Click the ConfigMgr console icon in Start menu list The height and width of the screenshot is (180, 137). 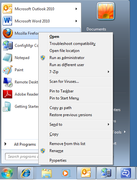pos(8,46)
